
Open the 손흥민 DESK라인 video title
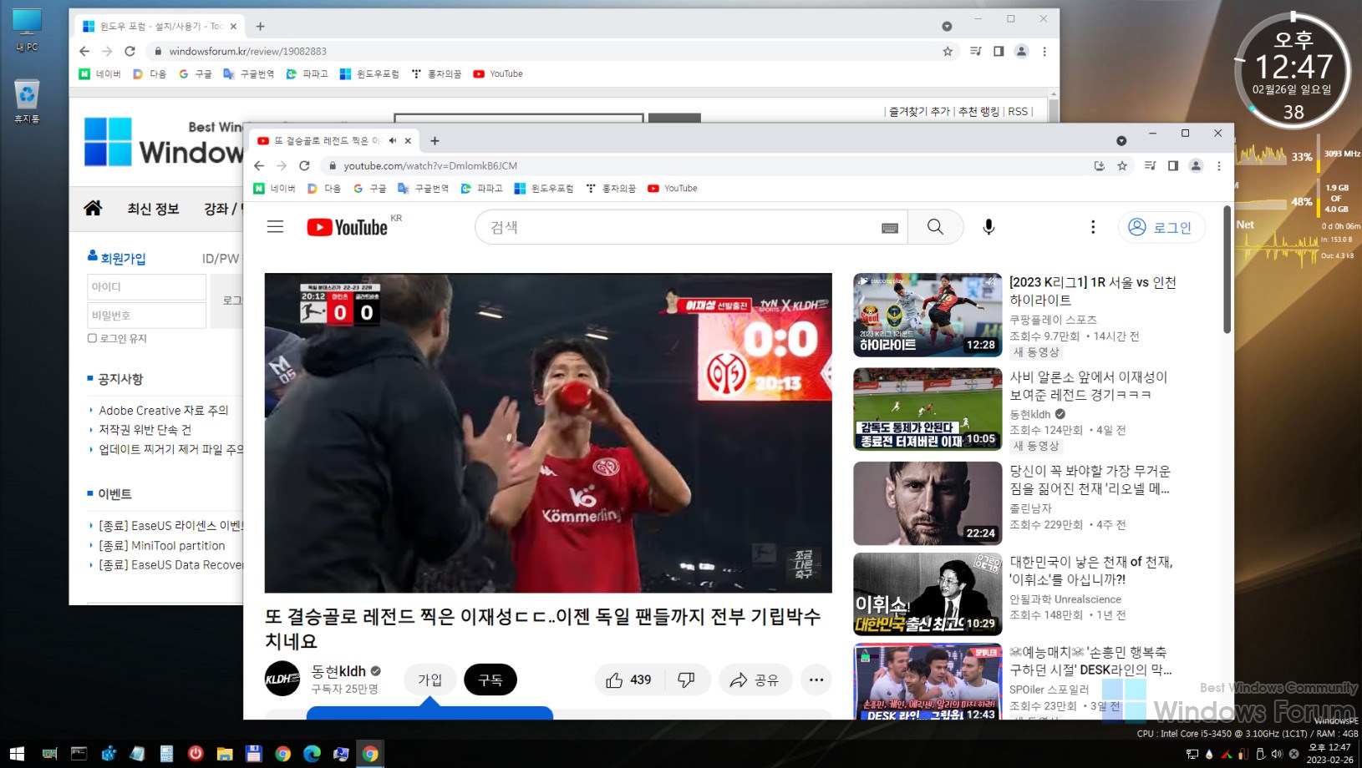pyautogui.click(x=1090, y=661)
